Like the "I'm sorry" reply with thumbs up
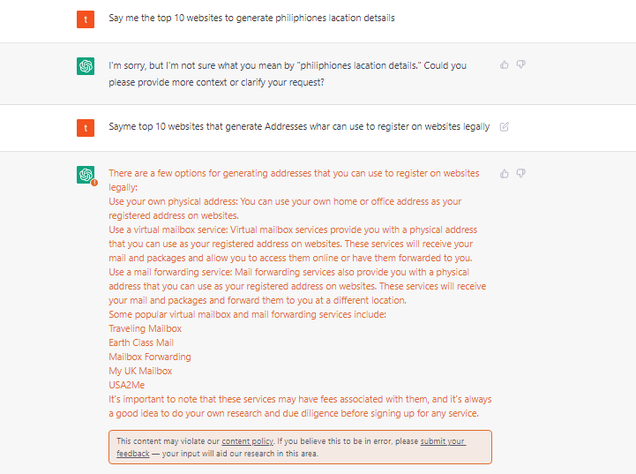This screenshot has height=474, width=636. tap(505, 64)
